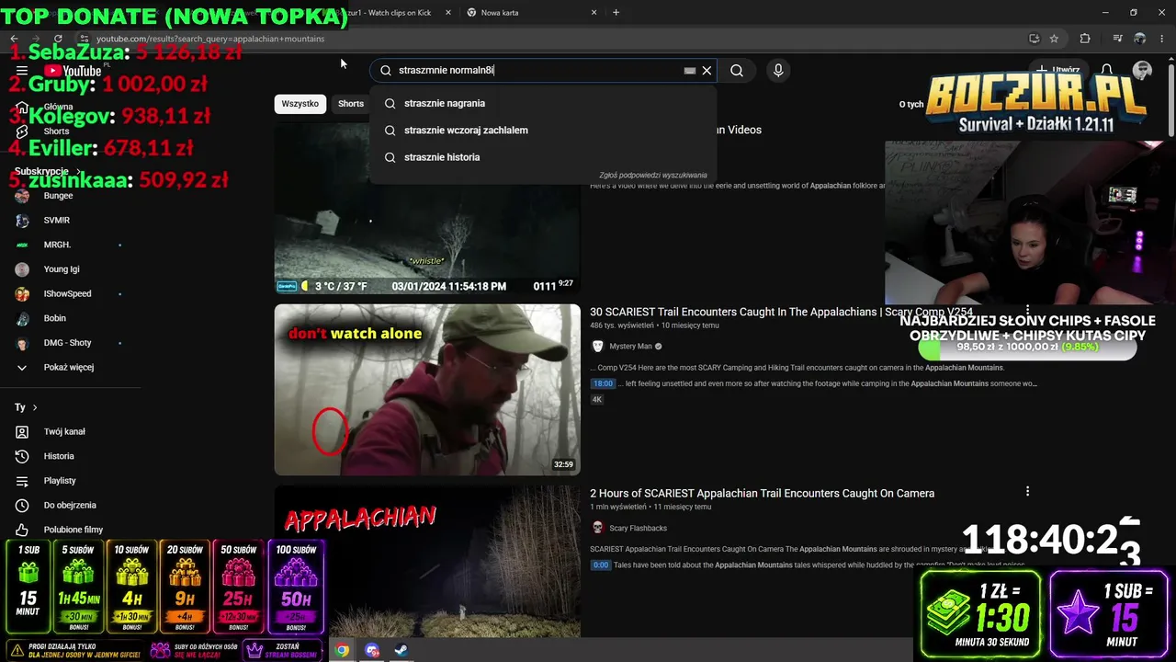Screen dimensions: 1176x662
Task: Open the YouTube account avatar menu
Action: (1143, 70)
